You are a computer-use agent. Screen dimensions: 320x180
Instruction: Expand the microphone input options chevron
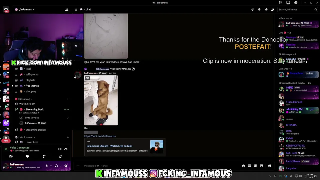[51, 166]
